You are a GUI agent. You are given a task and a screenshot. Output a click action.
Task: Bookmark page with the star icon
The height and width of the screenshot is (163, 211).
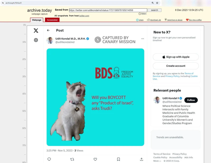click(x=157, y=3)
